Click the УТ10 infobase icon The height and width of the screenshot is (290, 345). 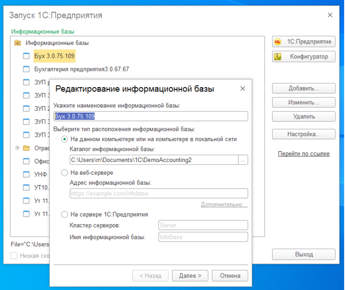pos(26,187)
